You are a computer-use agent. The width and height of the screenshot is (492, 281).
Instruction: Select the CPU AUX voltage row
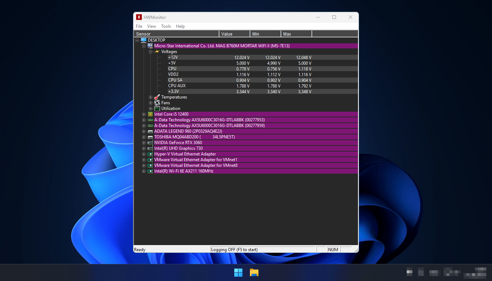point(263,86)
